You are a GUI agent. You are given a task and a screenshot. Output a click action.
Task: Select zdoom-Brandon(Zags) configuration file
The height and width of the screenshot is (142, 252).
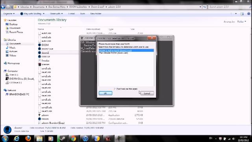pos(53,123)
